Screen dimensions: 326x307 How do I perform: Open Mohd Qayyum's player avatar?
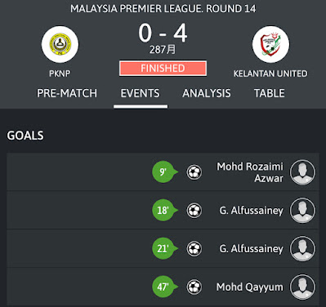coord(302,287)
